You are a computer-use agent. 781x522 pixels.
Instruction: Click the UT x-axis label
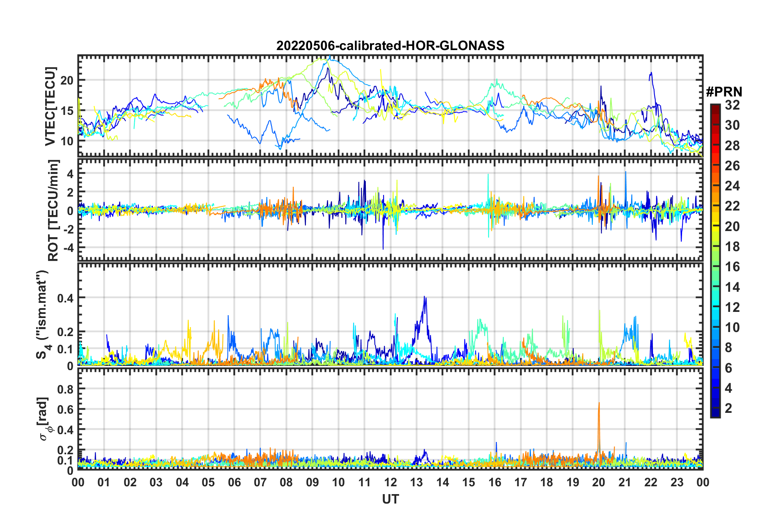[390, 499]
